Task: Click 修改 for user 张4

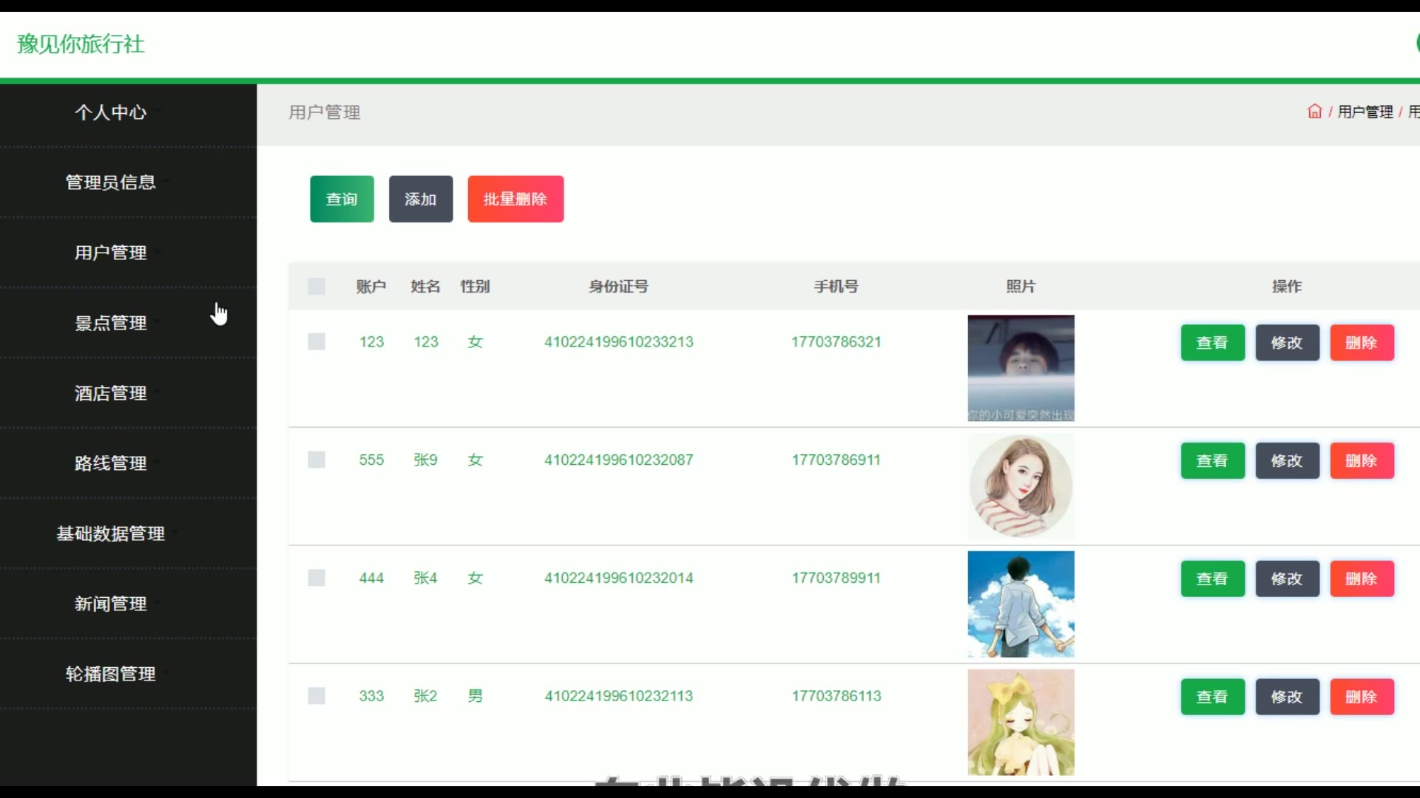Action: pos(1288,579)
